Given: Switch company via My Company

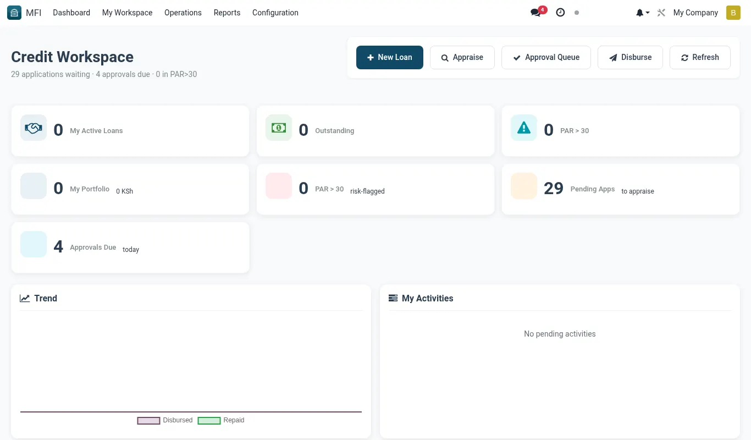Looking at the screenshot, I should 695,13.
